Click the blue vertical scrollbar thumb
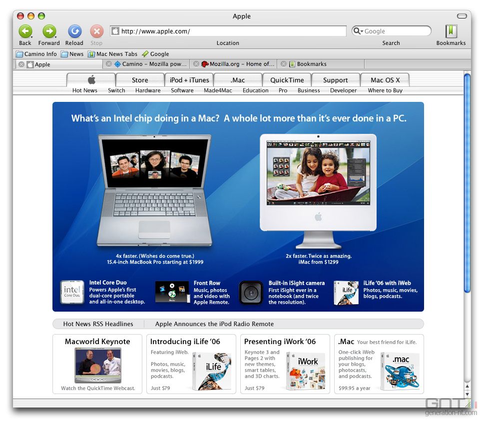 pyautogui.click(x=467, y=182)
